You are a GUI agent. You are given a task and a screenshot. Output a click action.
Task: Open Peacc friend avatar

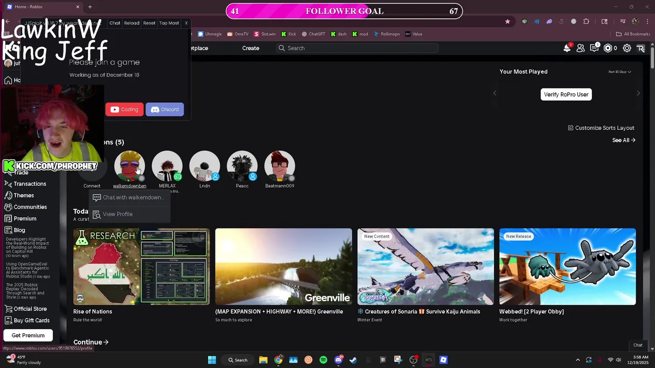pos(242,166)
